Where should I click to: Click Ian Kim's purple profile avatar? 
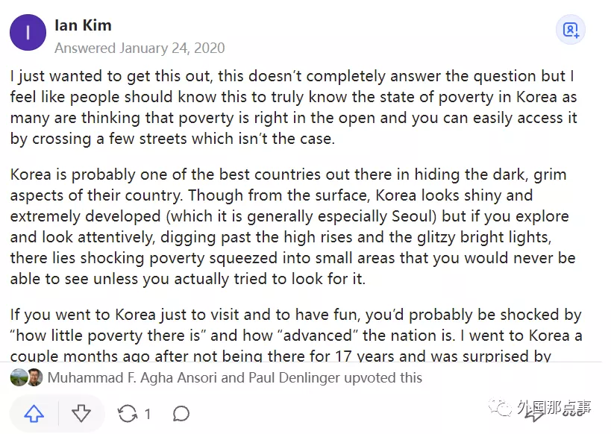click(28, 32)
